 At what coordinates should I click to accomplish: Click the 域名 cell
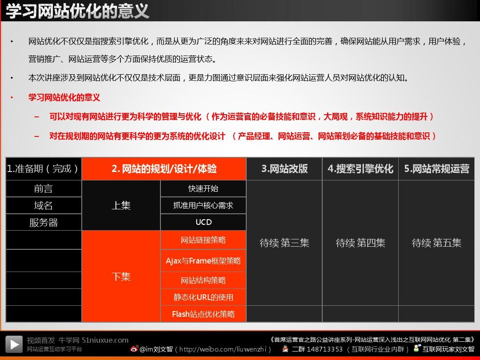click(44, 205)
